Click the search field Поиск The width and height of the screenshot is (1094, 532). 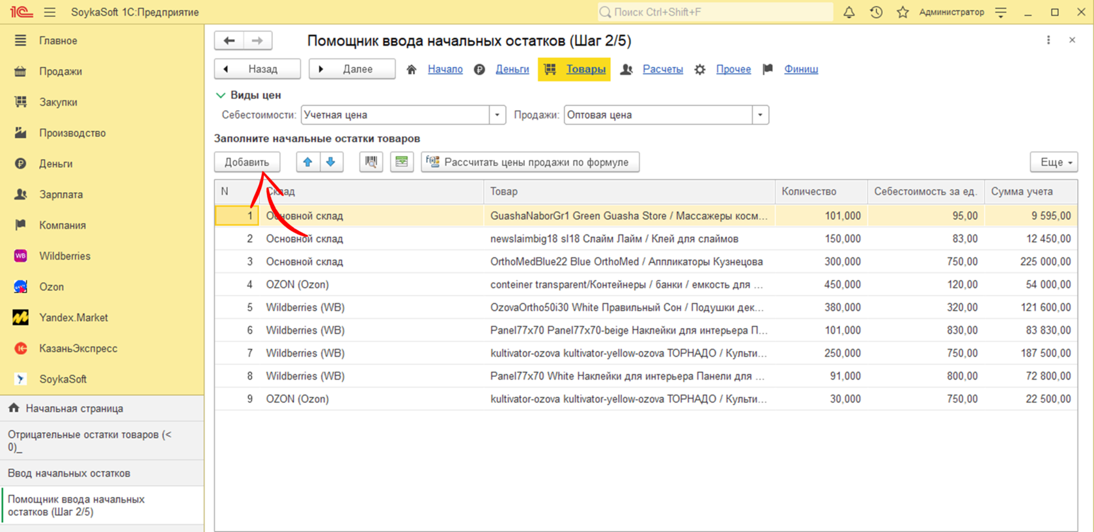pyautogui.click(x=715, y=12)
